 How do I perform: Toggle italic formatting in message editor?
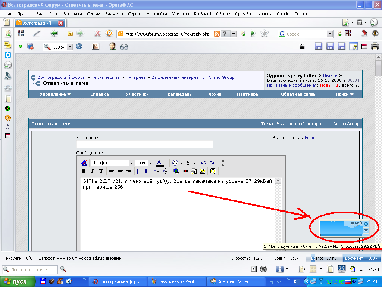coord(92,171)
